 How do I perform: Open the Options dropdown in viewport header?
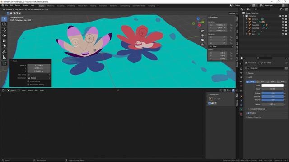[233, 13]
